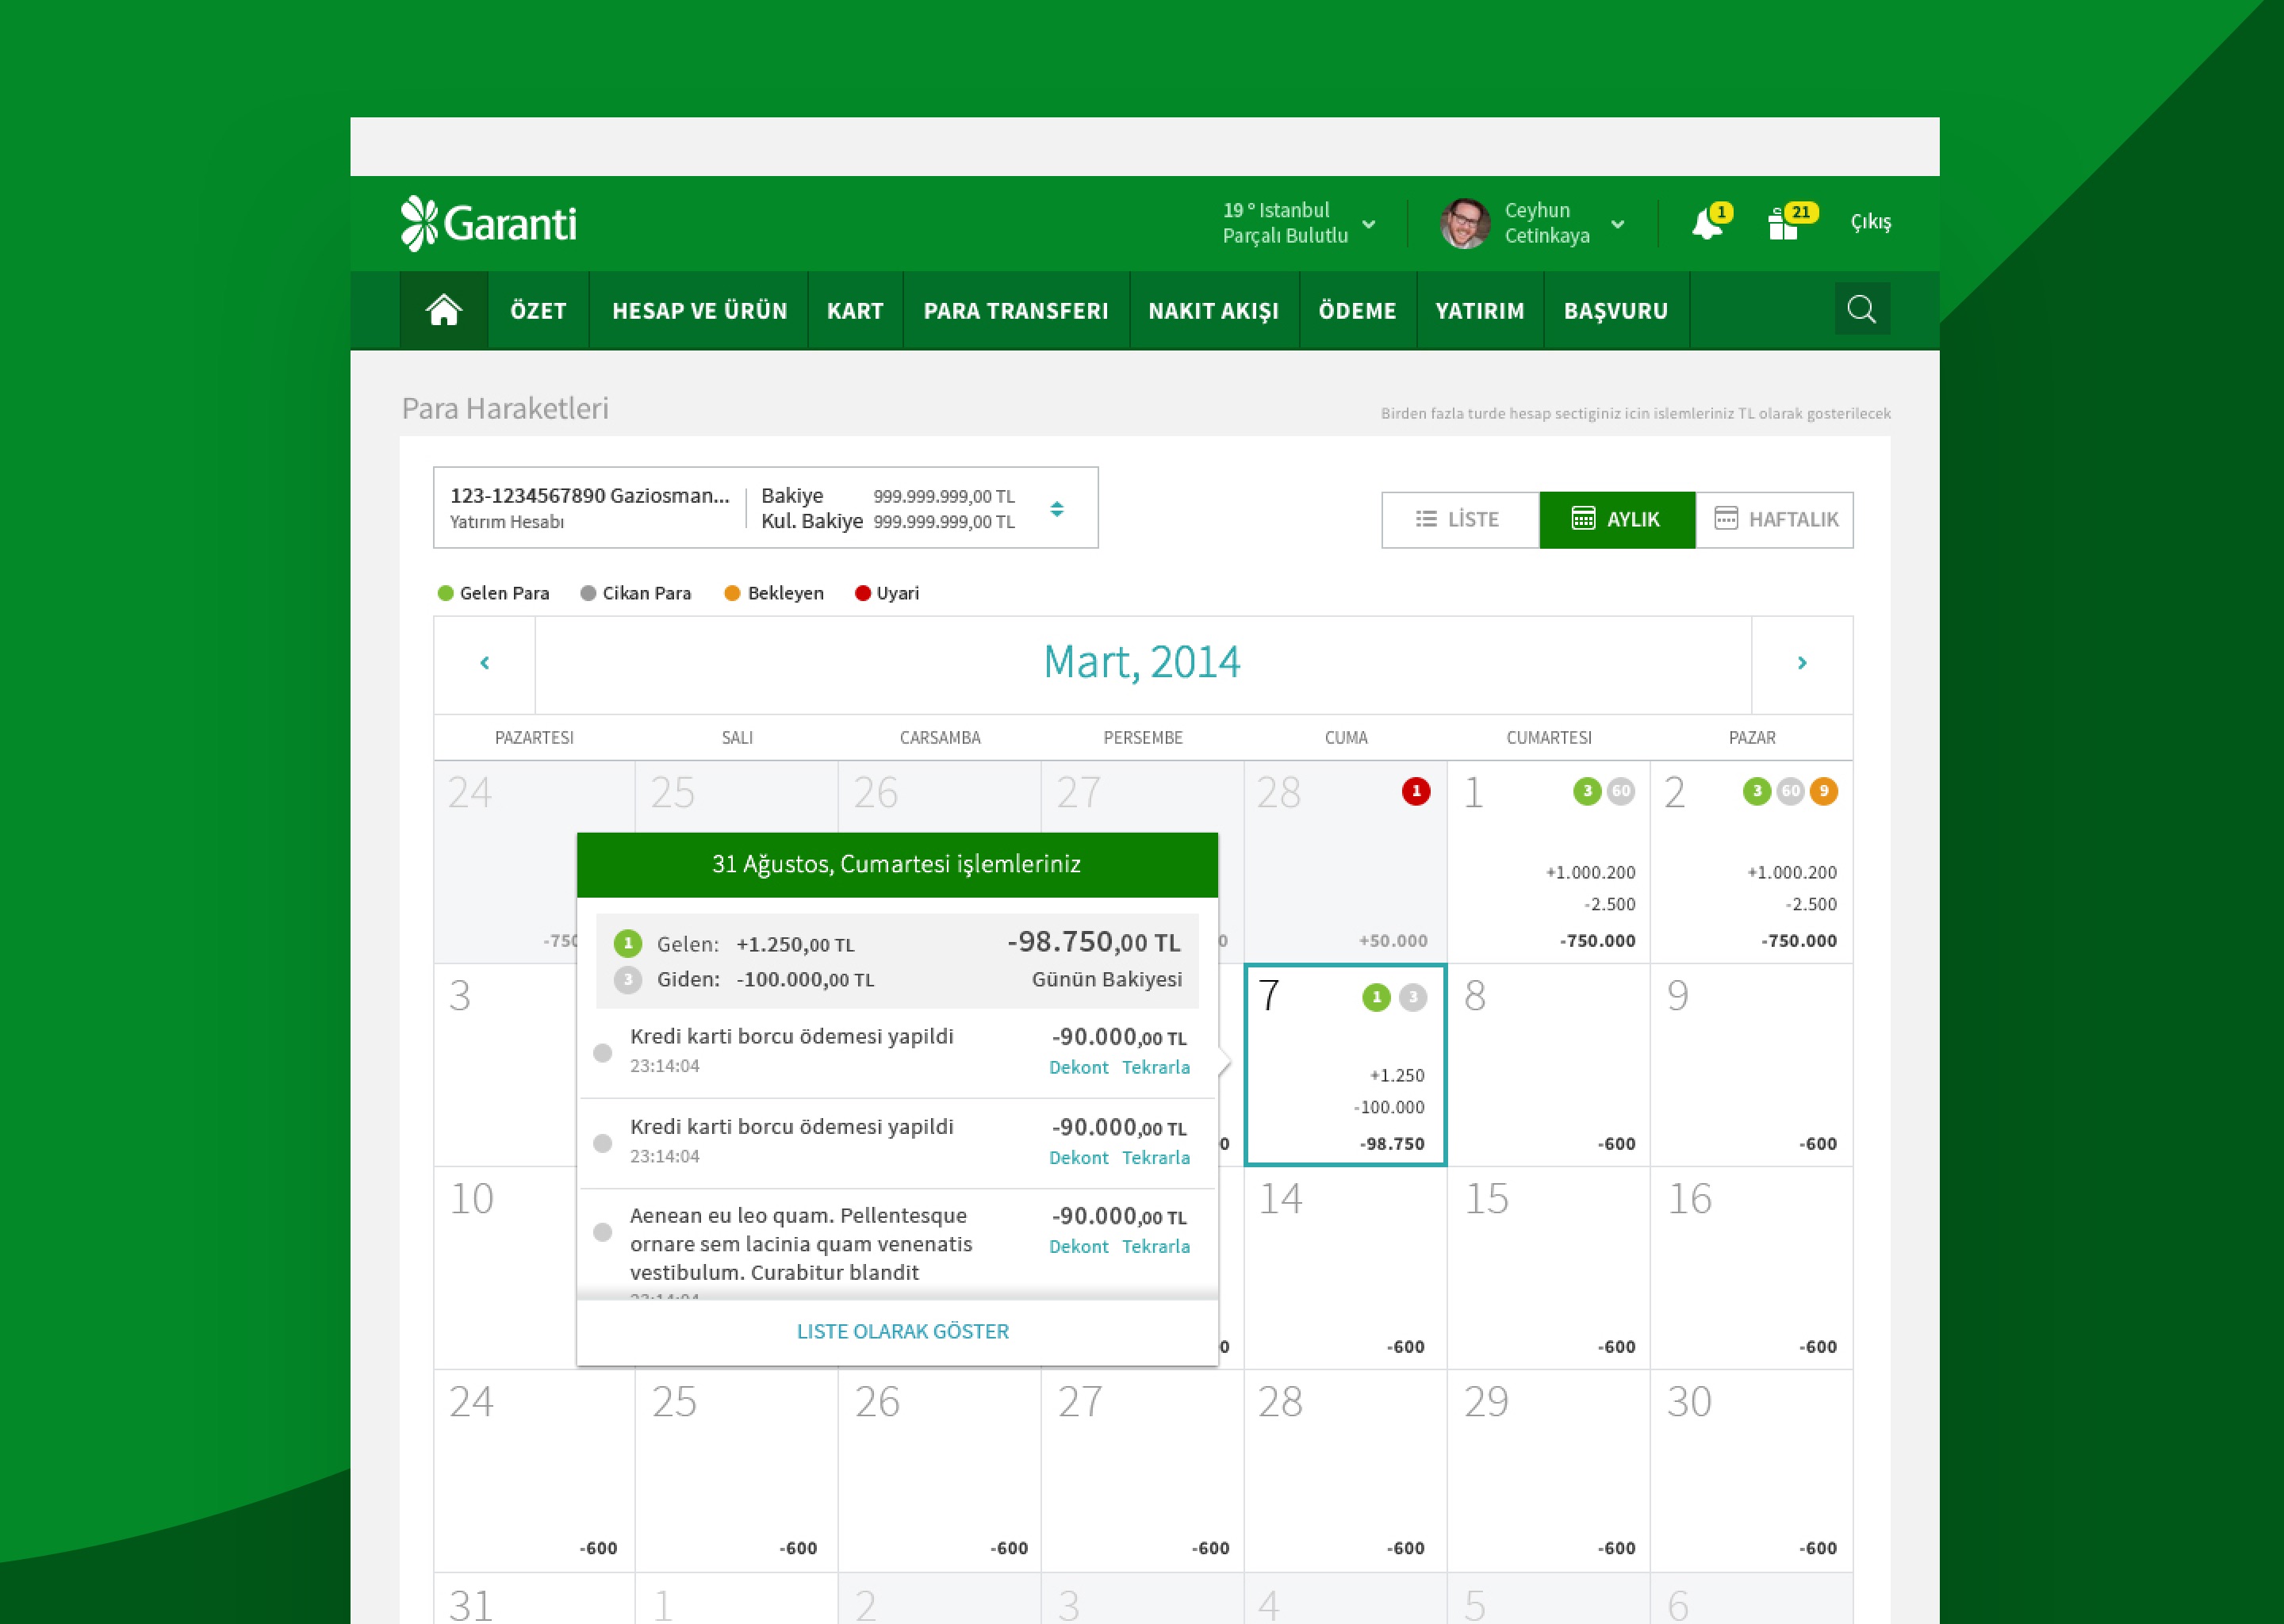Select the Aylık monthly view

pyautogui.click(x=1616, y=519)
